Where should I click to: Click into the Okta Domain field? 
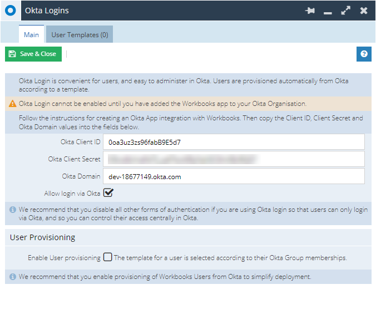pyautogui.click(x=234, y=176)
